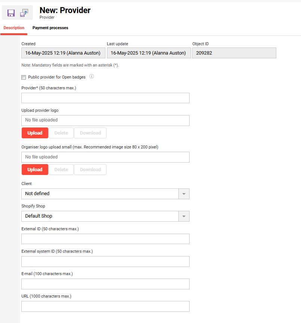Image resolution: width=301 pixels, height=323 pixels.
Task: Select the Description tab
Action: pos(14,28)
